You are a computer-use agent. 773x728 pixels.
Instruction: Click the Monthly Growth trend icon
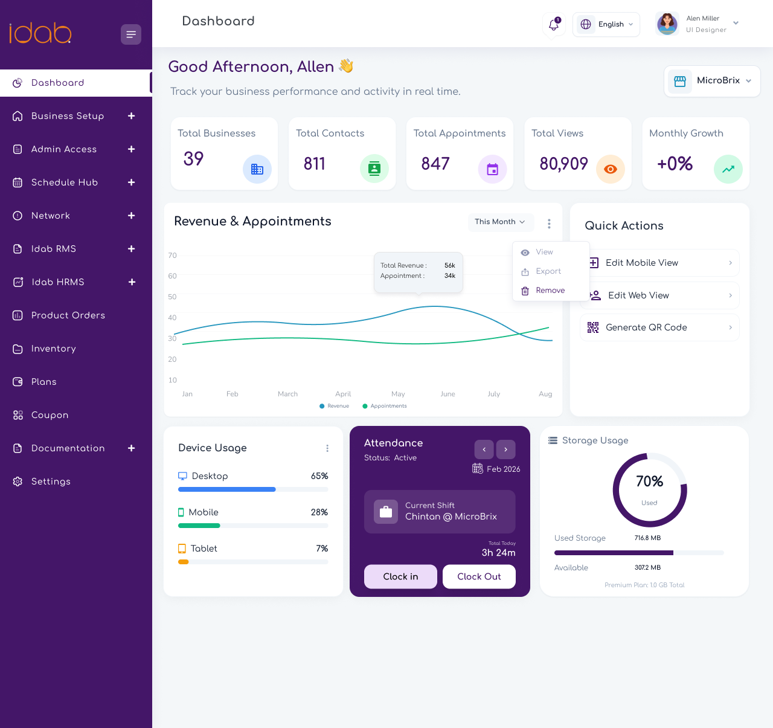728,169
